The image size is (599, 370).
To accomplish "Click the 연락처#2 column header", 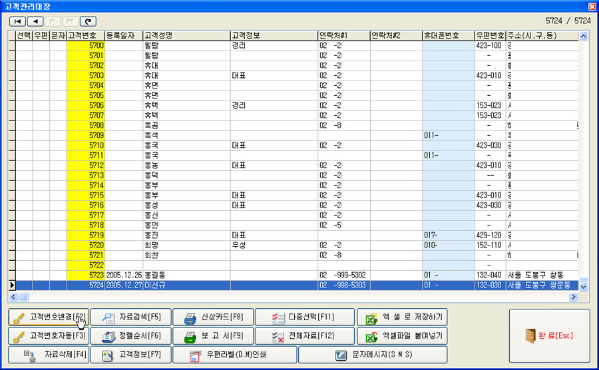I will click(x=397, y=35).
